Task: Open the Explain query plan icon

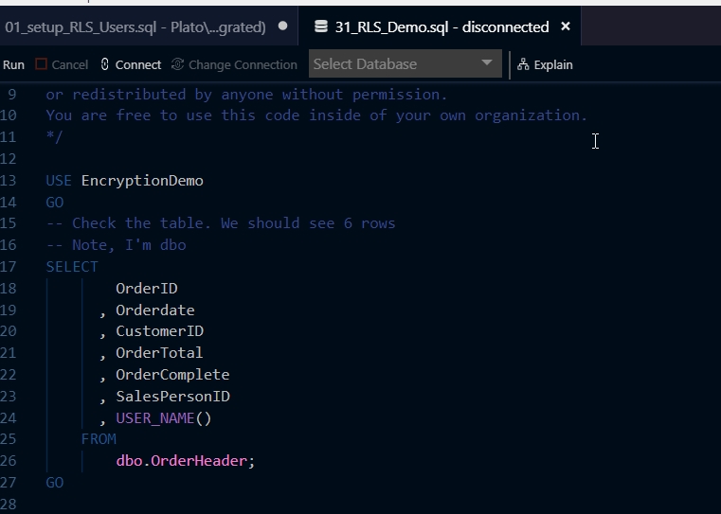Action: [x=523, y=64]
